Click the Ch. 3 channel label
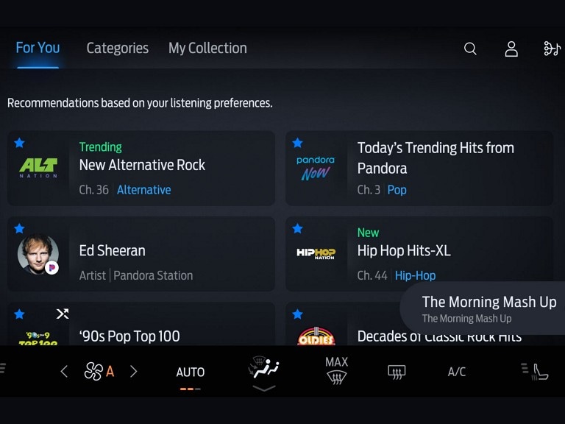The image size is (565, 424). pos(369,190)
